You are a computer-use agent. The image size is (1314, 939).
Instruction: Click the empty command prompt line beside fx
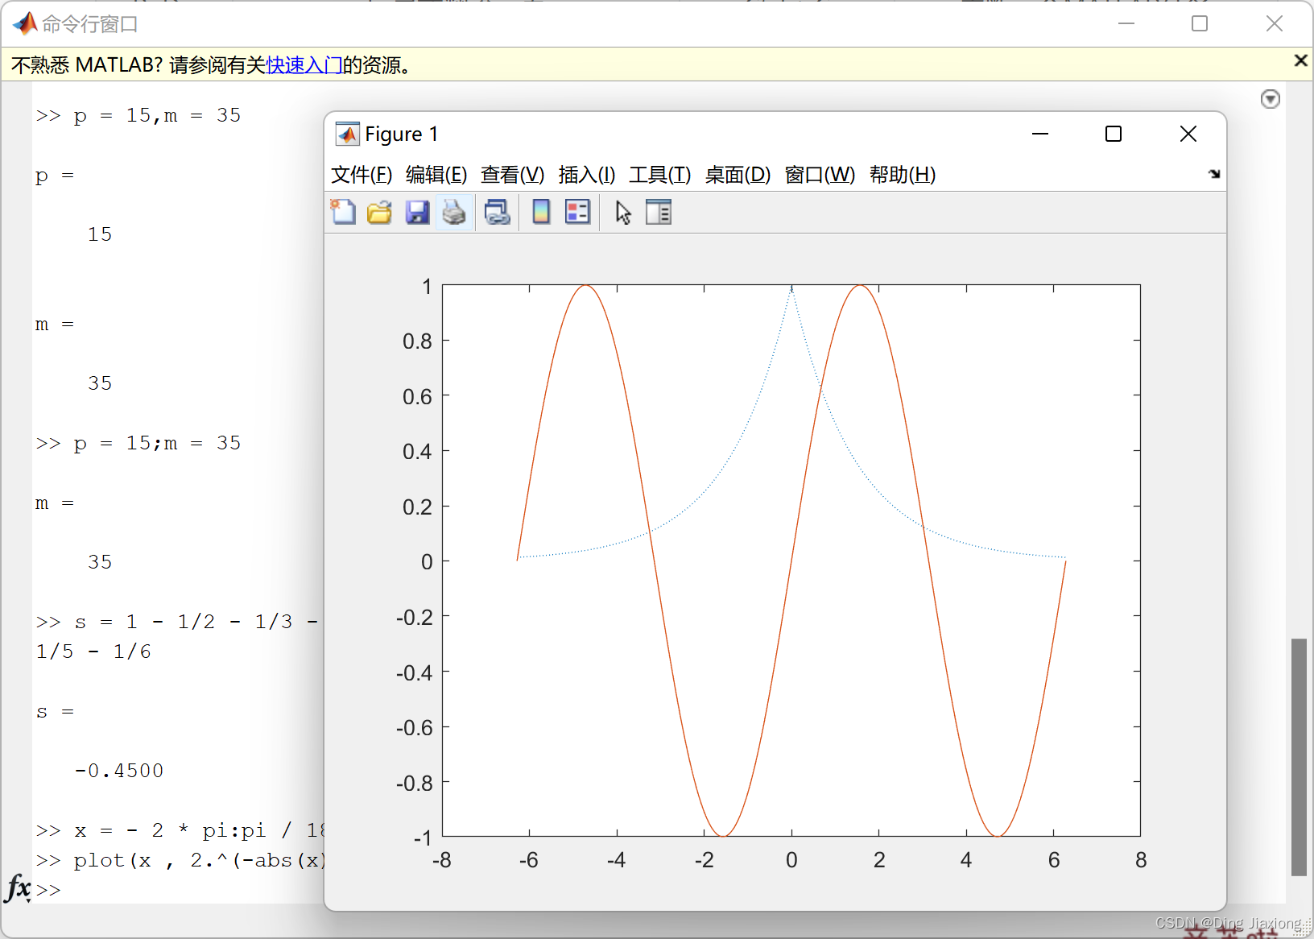[177, 890]
